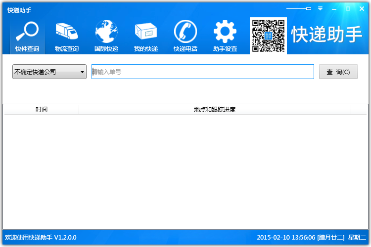Click the window transparency slider in title bar
Screen dimensions: 371x247
coord(299,9)
